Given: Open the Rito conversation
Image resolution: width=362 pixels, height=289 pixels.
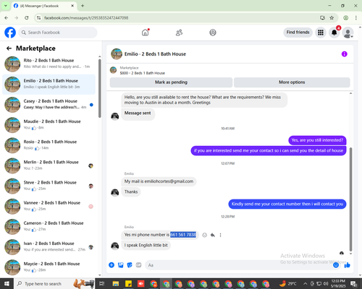Looking at the screenshot, I should pyautogui.click(x=49, y=64).
